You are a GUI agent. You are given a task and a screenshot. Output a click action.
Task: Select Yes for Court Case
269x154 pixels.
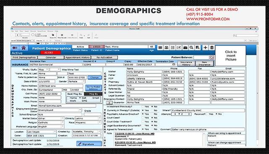click(143, 118)
